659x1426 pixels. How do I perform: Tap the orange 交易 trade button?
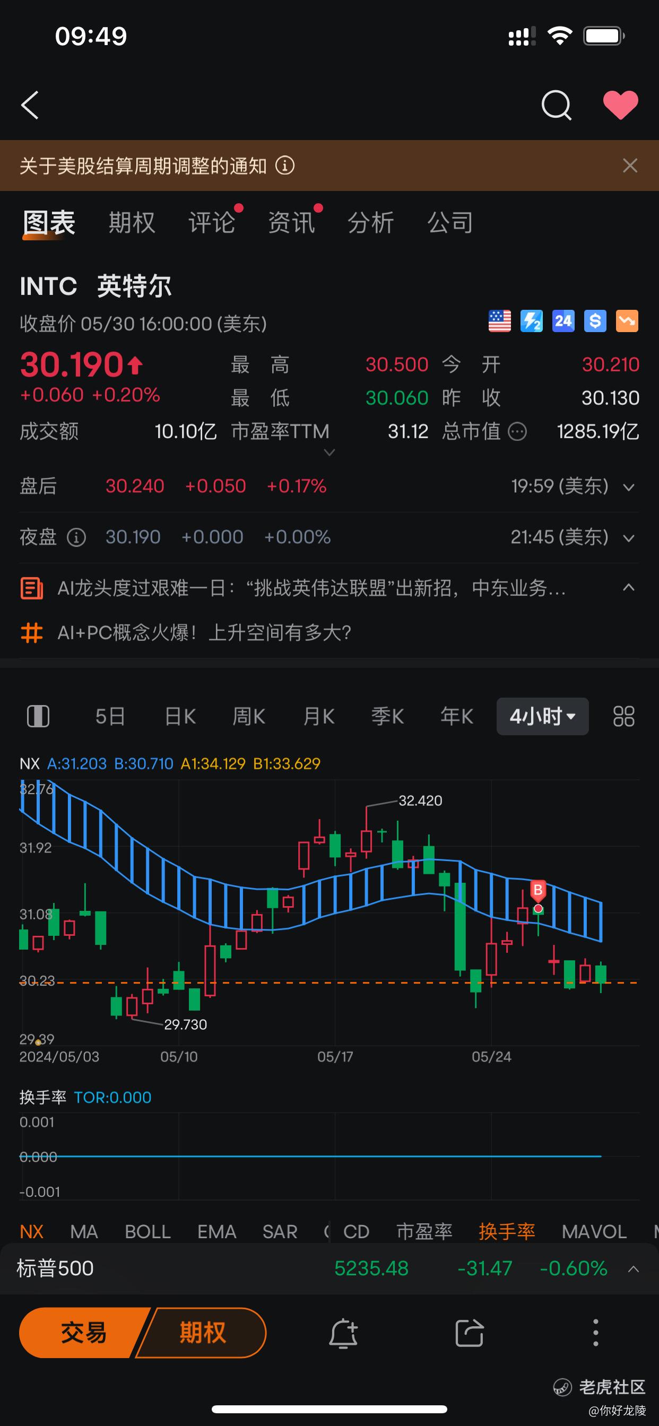point(83,1333)
